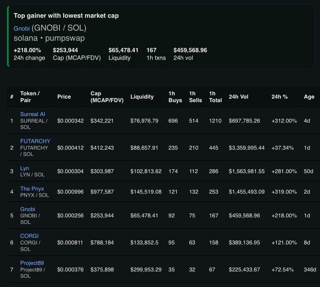Open the Surreal AI token link
Screen dimensions: 320x287
32,114
